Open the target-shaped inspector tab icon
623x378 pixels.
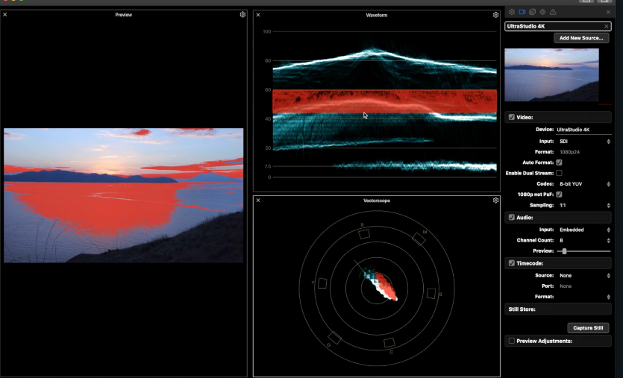click(542, 13)
